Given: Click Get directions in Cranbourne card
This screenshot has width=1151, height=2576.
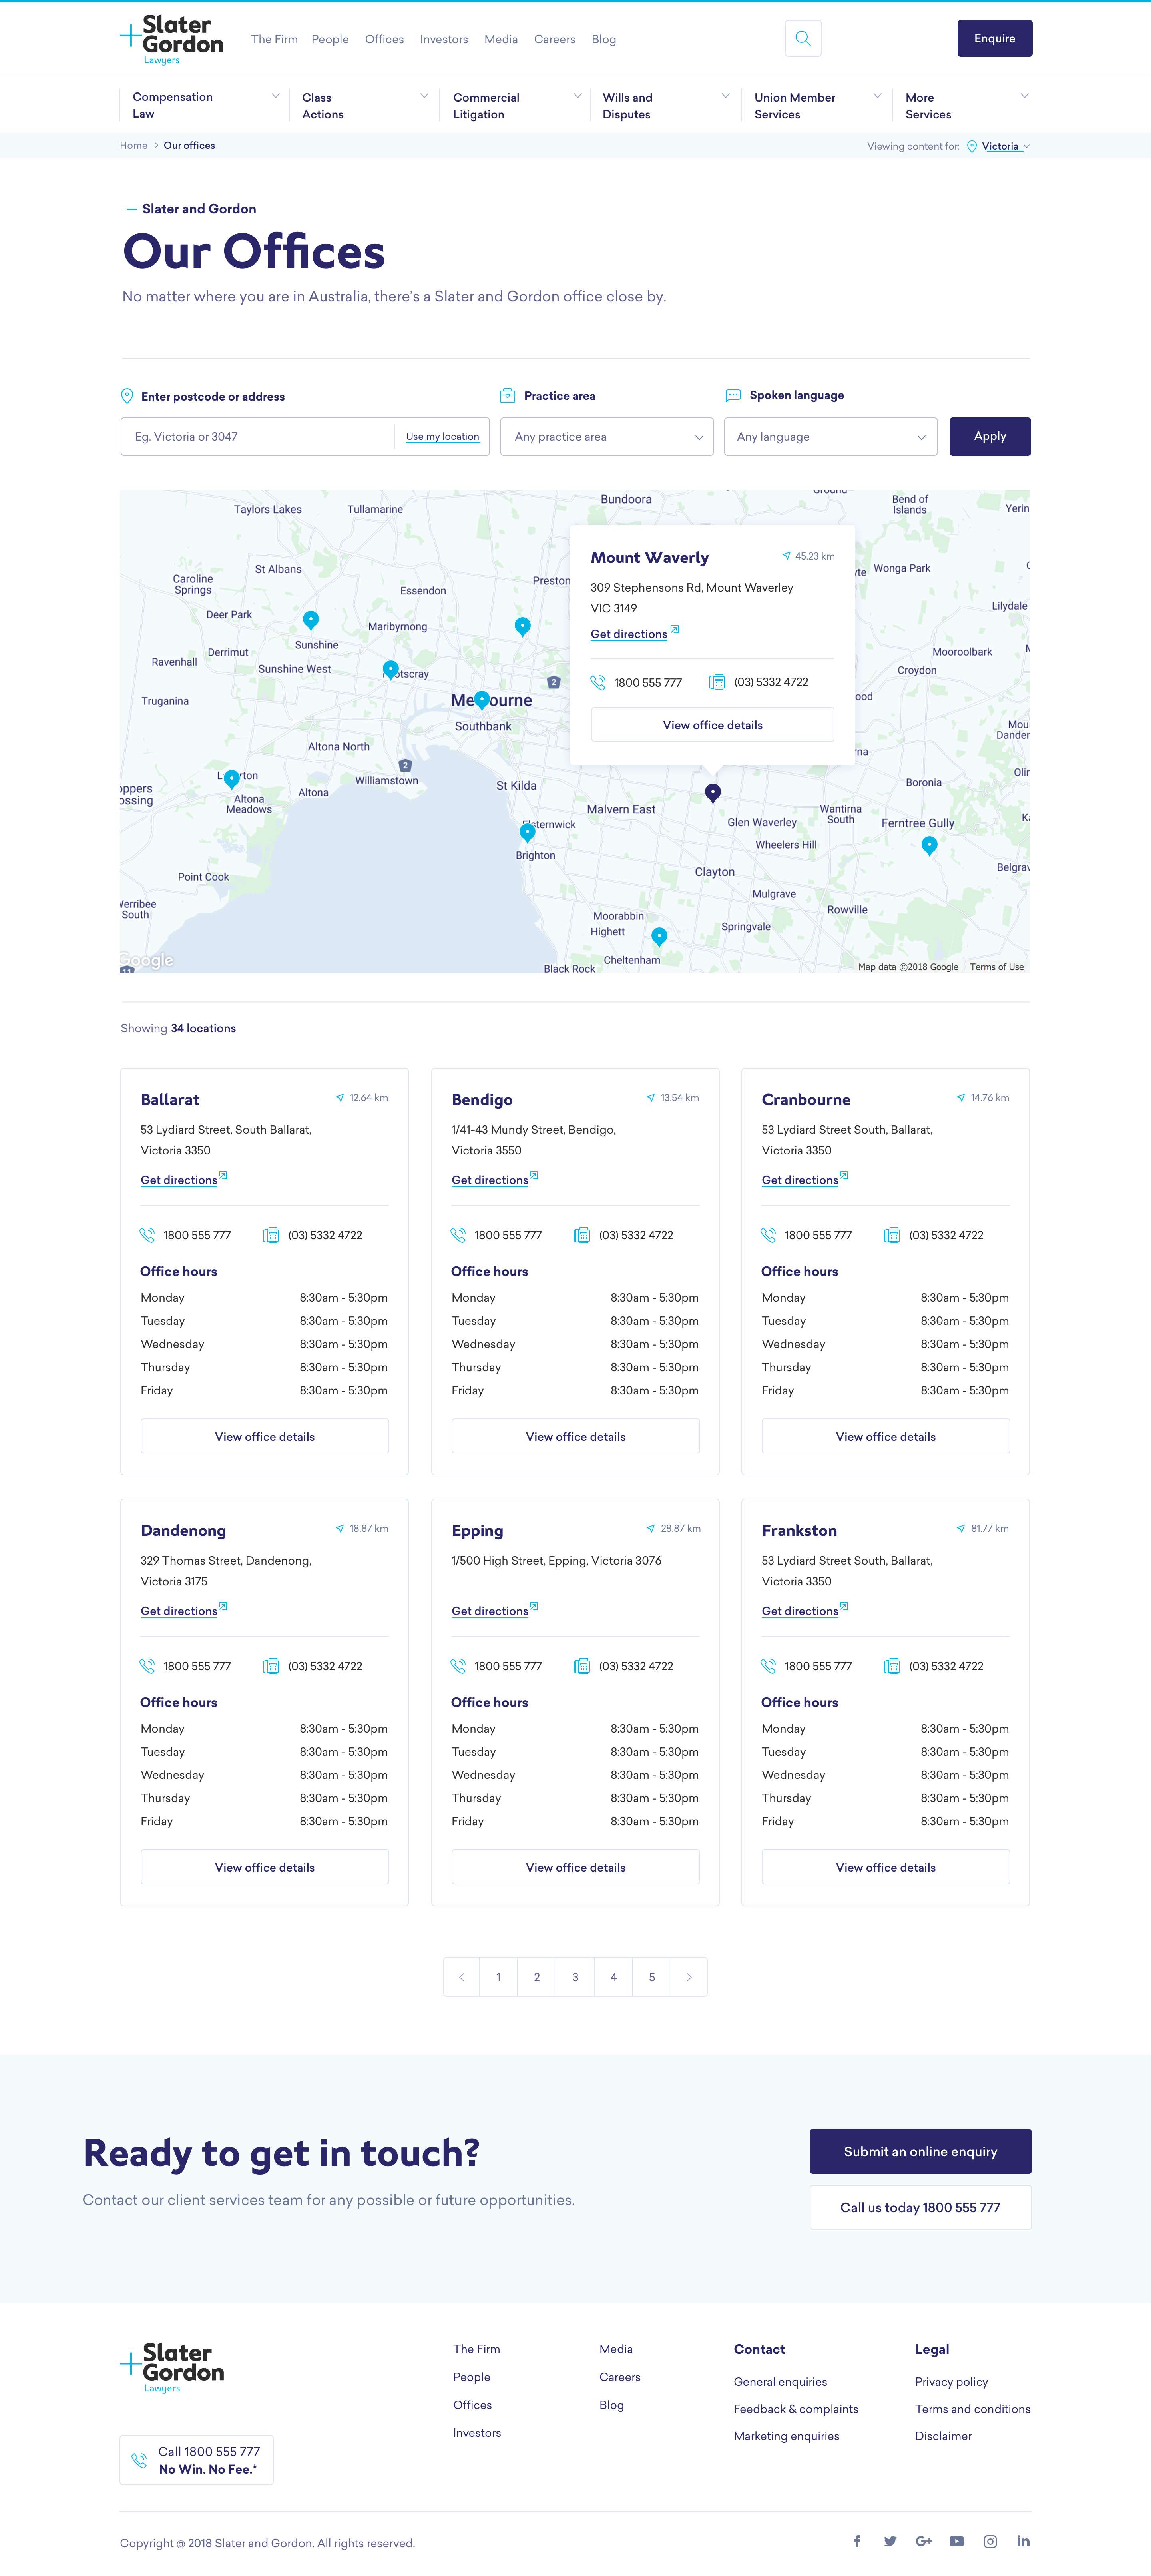Looking at the screenshot, I should point(800,1180).
